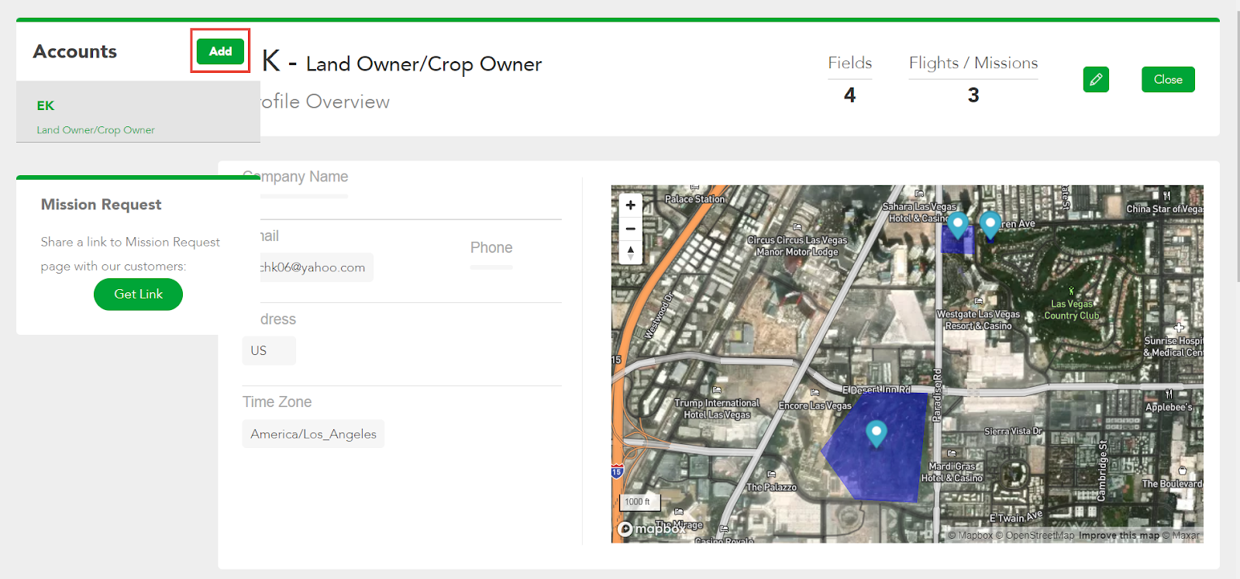Click the Flights / Missions value 3
The height and width of the screenshot is (579, 1240).
(x=973, y=95)
